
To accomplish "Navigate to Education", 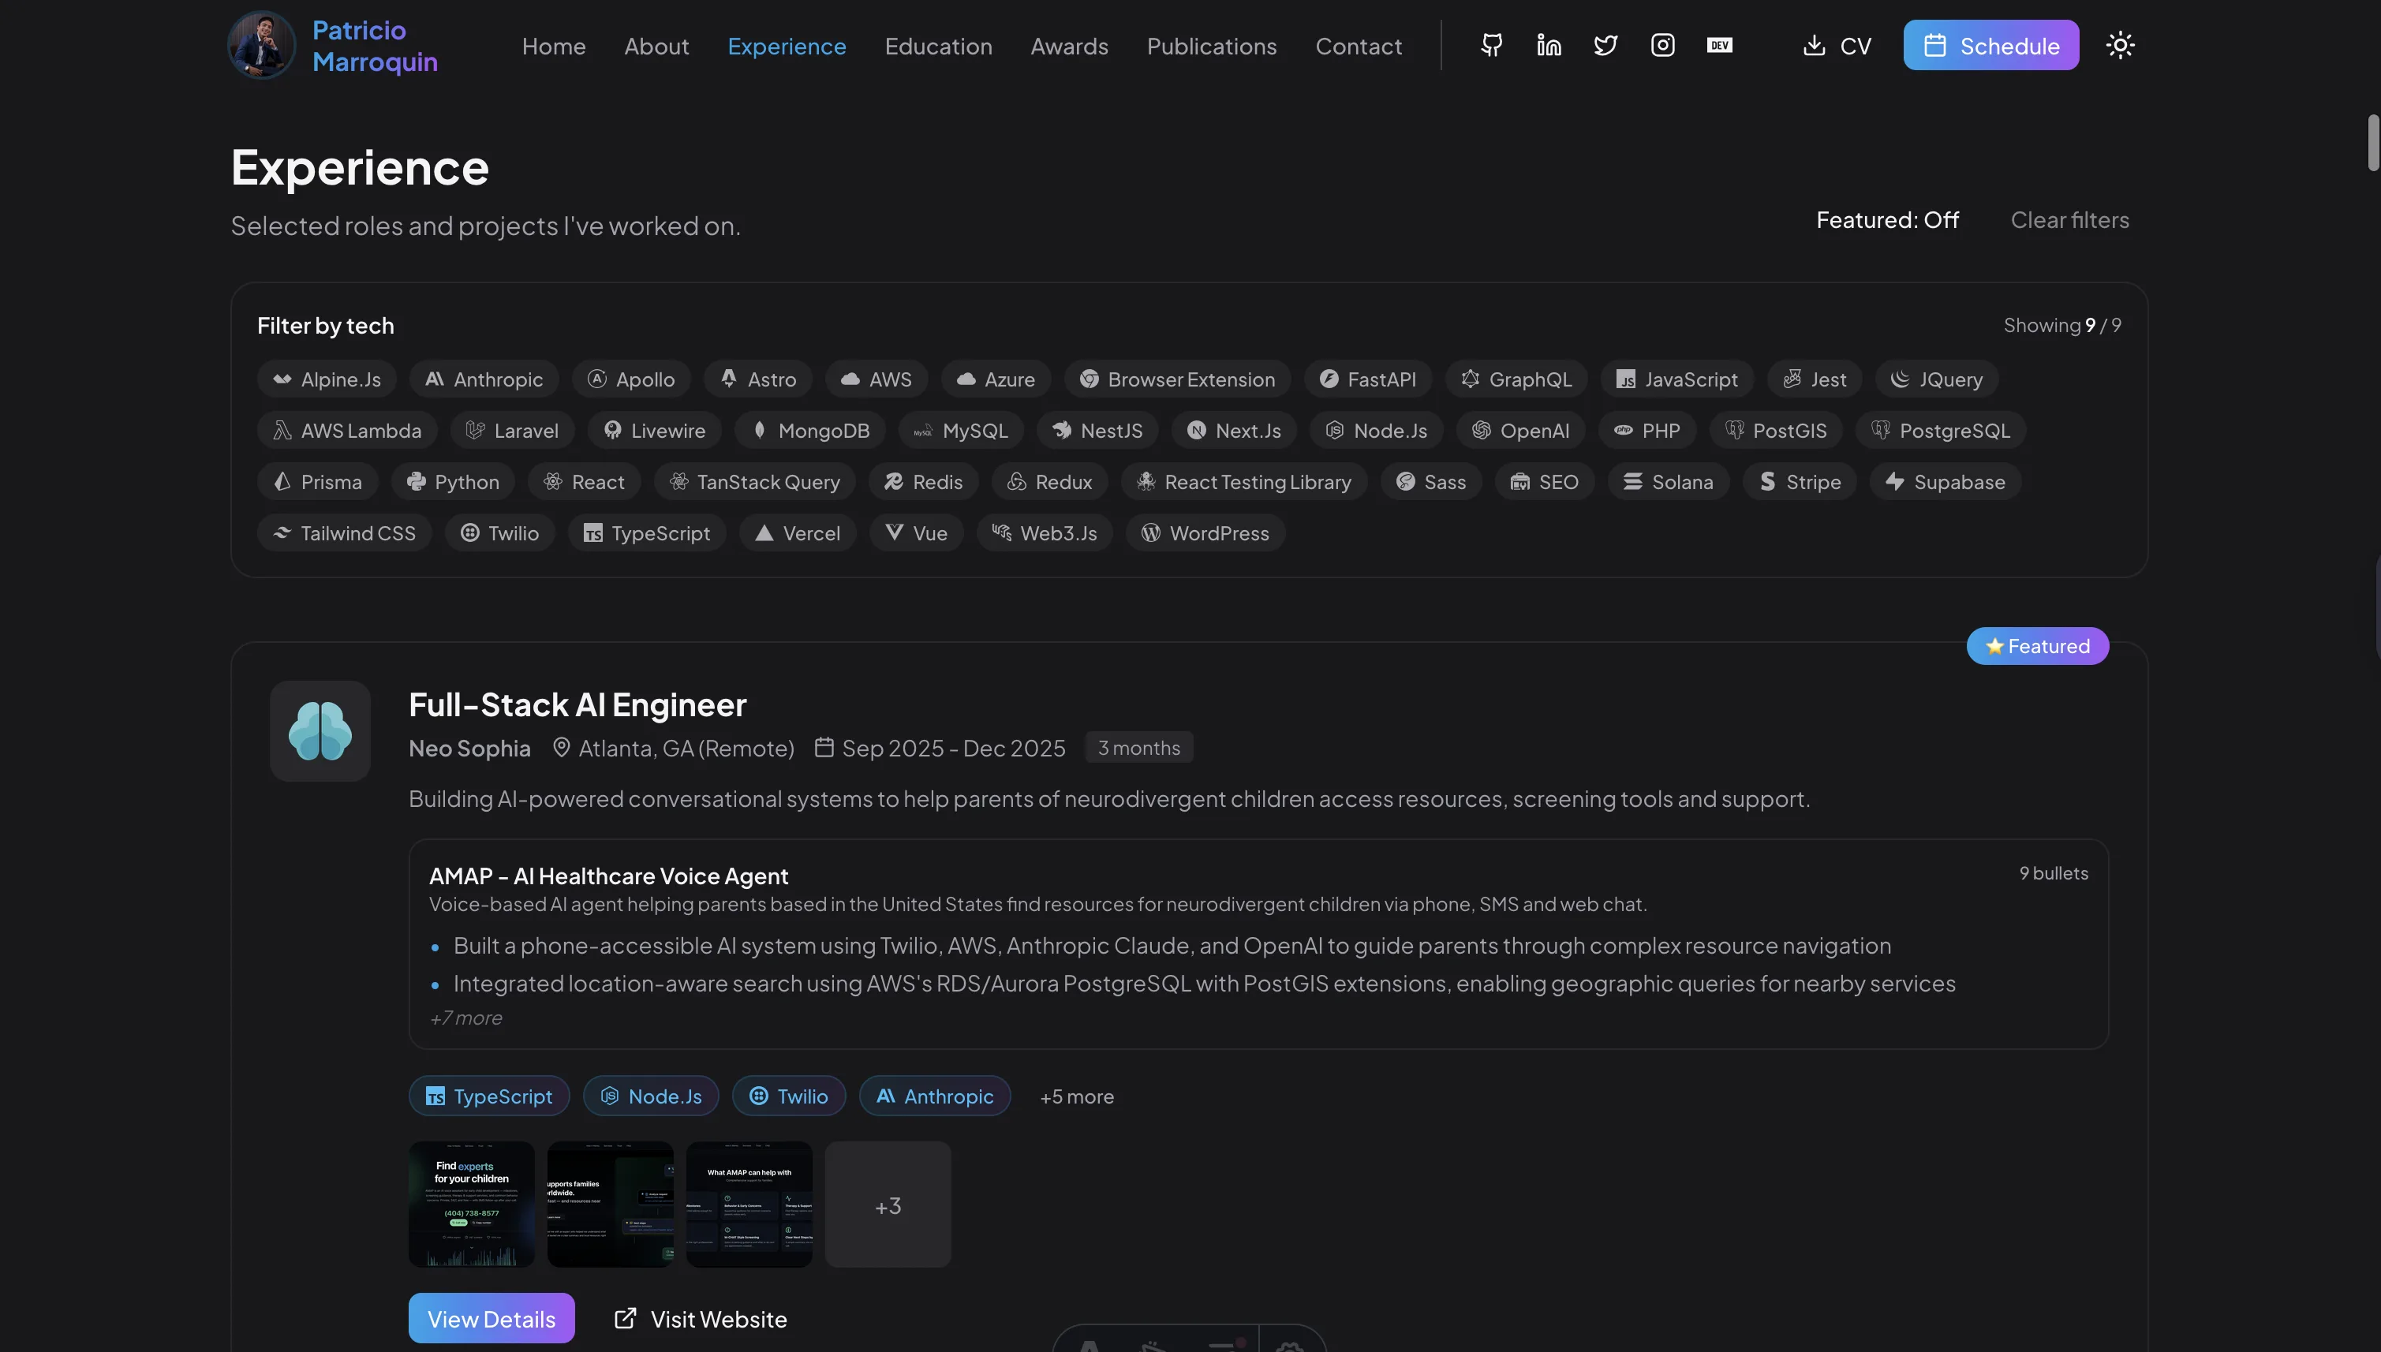I will tap(938, 46).
